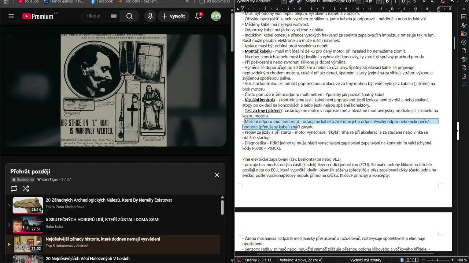Open font color dropdown arrow
This screenshot has height=263, width=469.
tap(457, 2)
